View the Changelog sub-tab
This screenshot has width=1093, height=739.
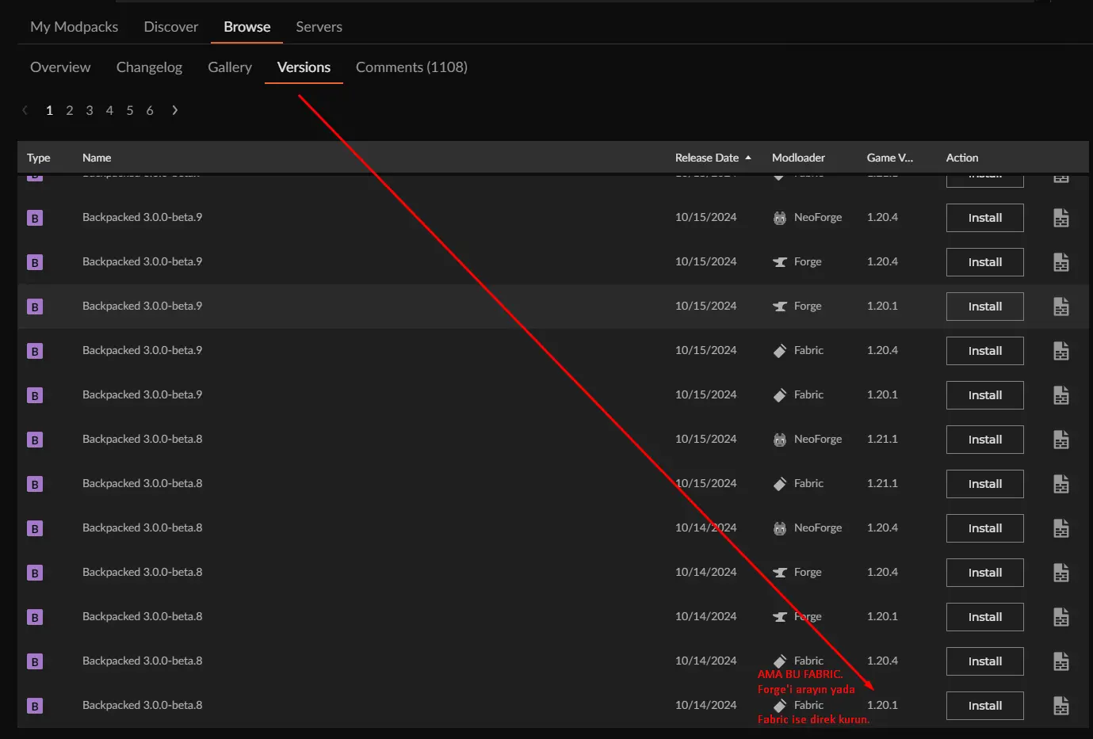point(149,67)
